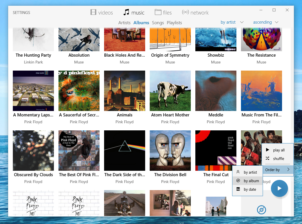Click the play all triangle icon
Viewport: 302px width, 224px height.
(267, 150)
